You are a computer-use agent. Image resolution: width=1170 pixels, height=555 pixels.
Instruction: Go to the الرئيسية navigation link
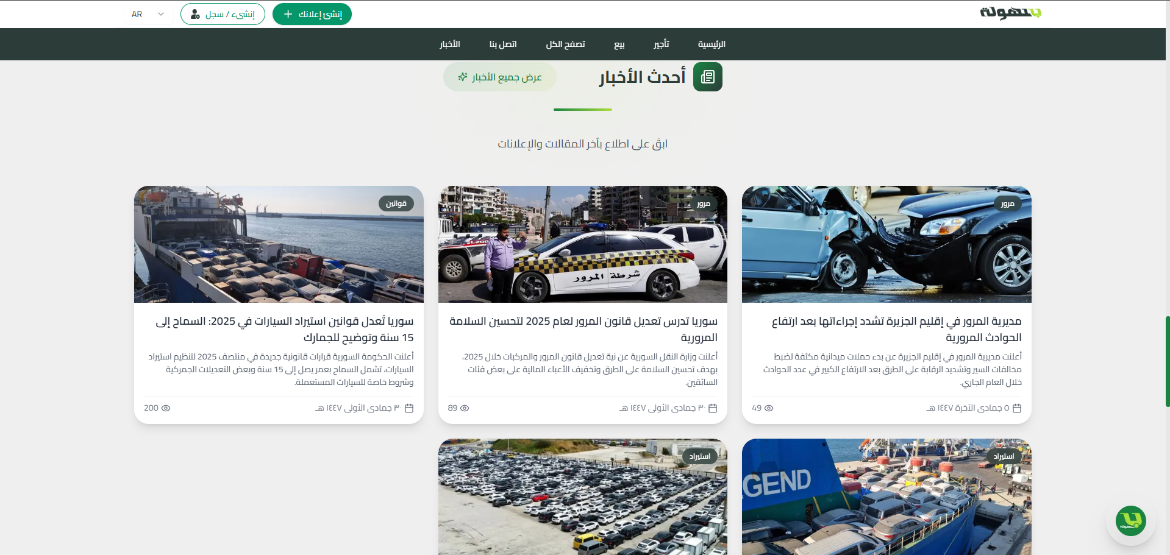click(712, 44)
